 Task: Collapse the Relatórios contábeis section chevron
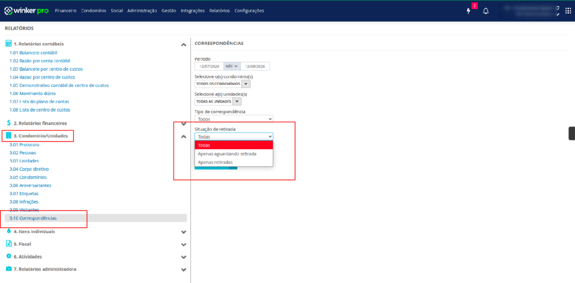[184, 45]
